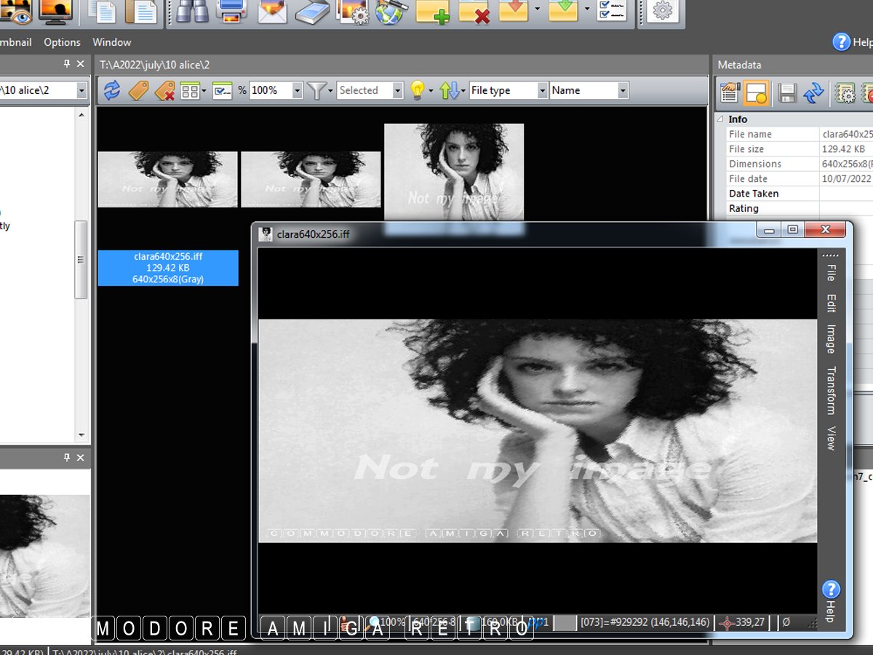Click the new folder icon with green plus
Image resolution: width=873 pixels, height=655 pixels.
[433, 11]
